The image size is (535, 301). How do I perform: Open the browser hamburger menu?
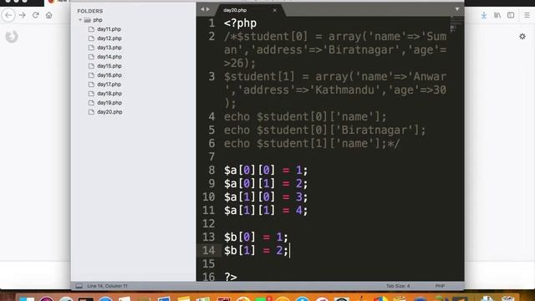(527, 15)
